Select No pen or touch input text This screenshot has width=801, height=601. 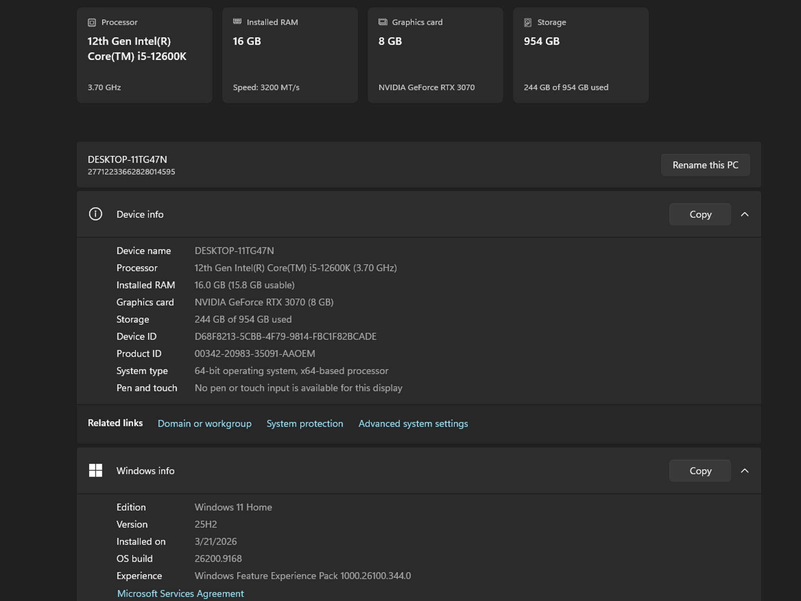coord(298,388)
